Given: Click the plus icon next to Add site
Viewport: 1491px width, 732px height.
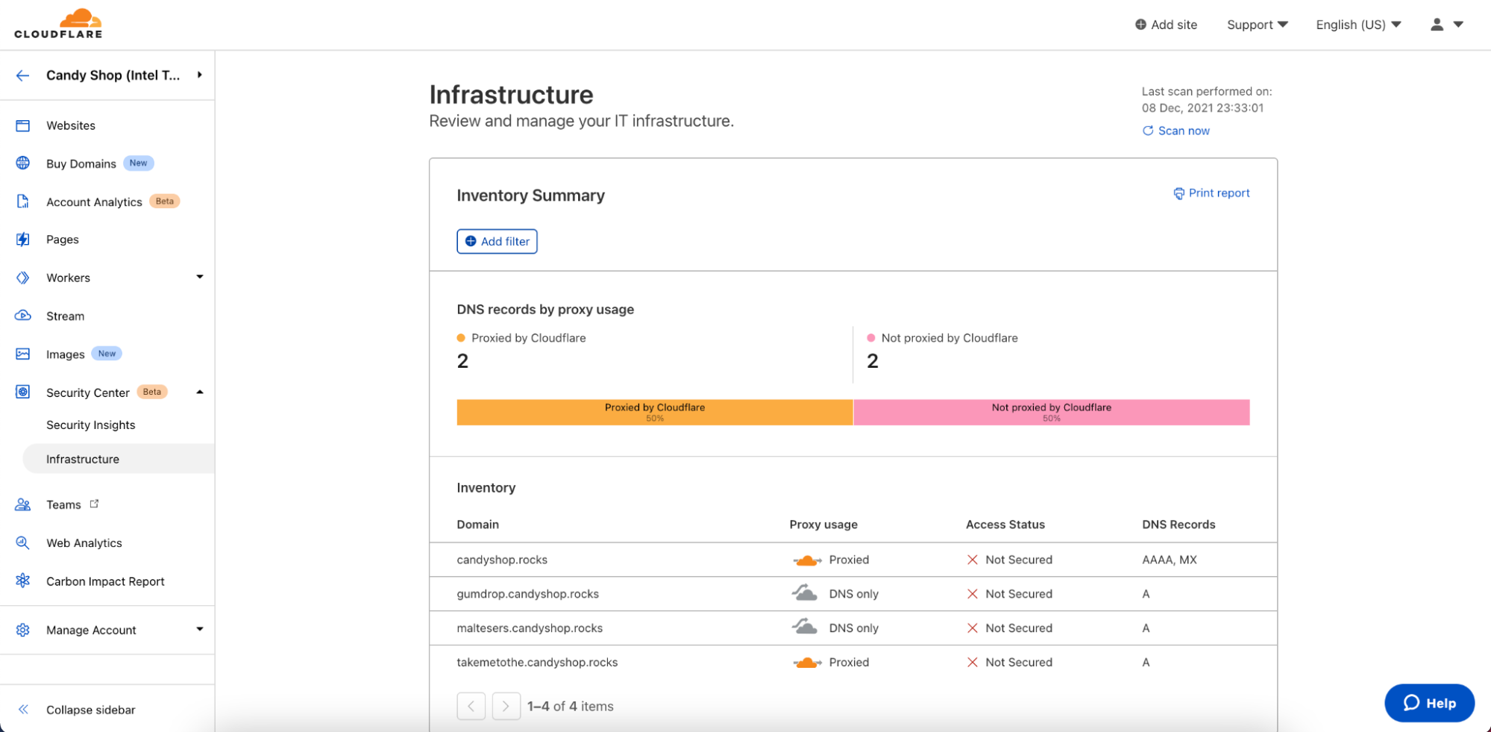Looking at the screenshot, I should [x=1140, y=25].
